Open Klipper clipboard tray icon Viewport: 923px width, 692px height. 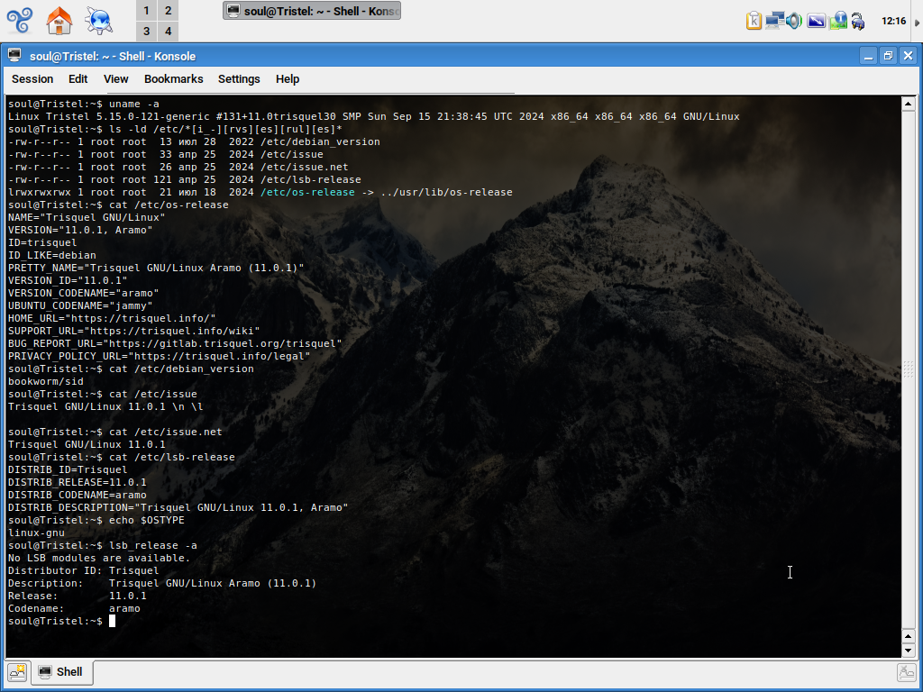[754, 21]
